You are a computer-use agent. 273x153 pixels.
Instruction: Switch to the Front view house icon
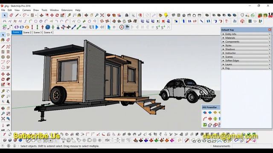tap(184, 15)
